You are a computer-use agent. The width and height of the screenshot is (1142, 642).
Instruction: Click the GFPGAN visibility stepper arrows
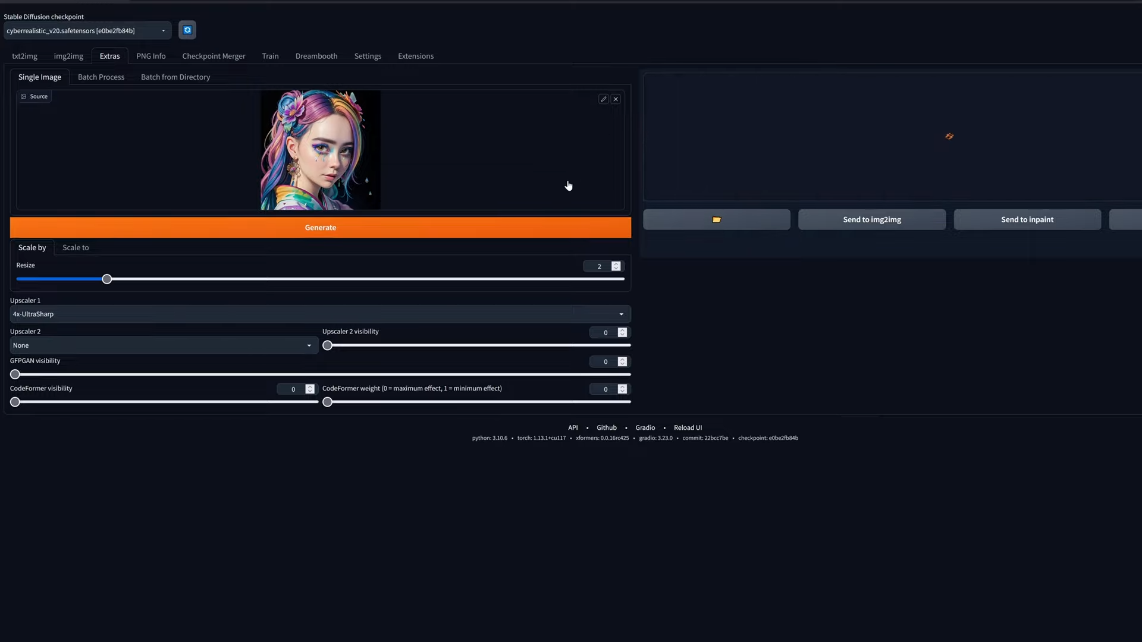pos(622,361)
